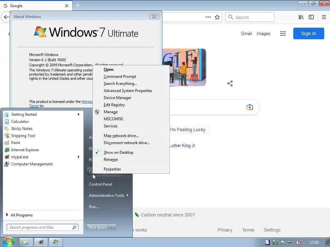Select Rename in context menu
330x247 pixels.
coord(131,160)
